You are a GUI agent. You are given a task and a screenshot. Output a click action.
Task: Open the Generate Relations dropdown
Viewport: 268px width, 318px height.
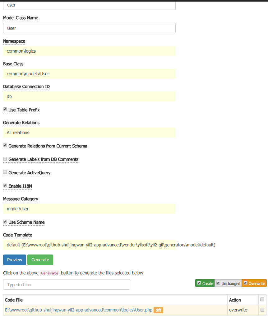click(x=89, y=133)
